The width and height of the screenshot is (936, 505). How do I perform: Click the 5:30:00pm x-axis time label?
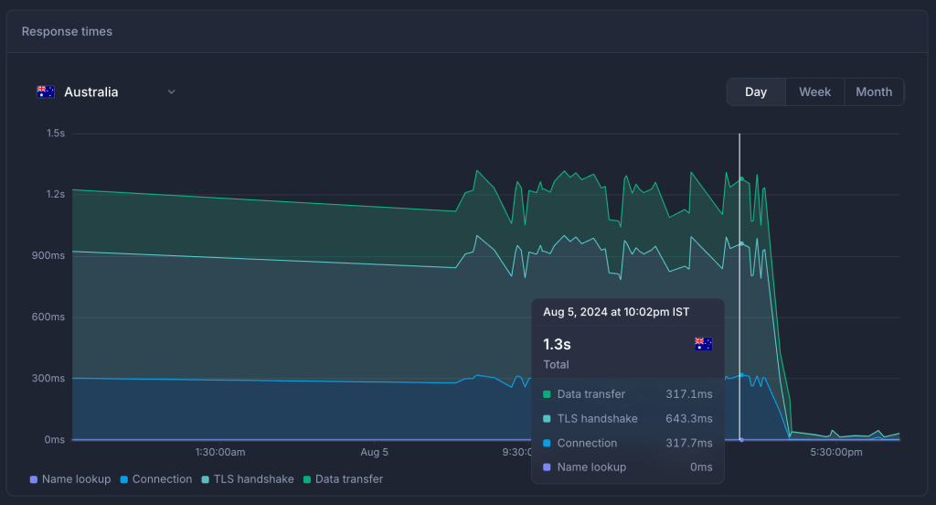(835, 452)
